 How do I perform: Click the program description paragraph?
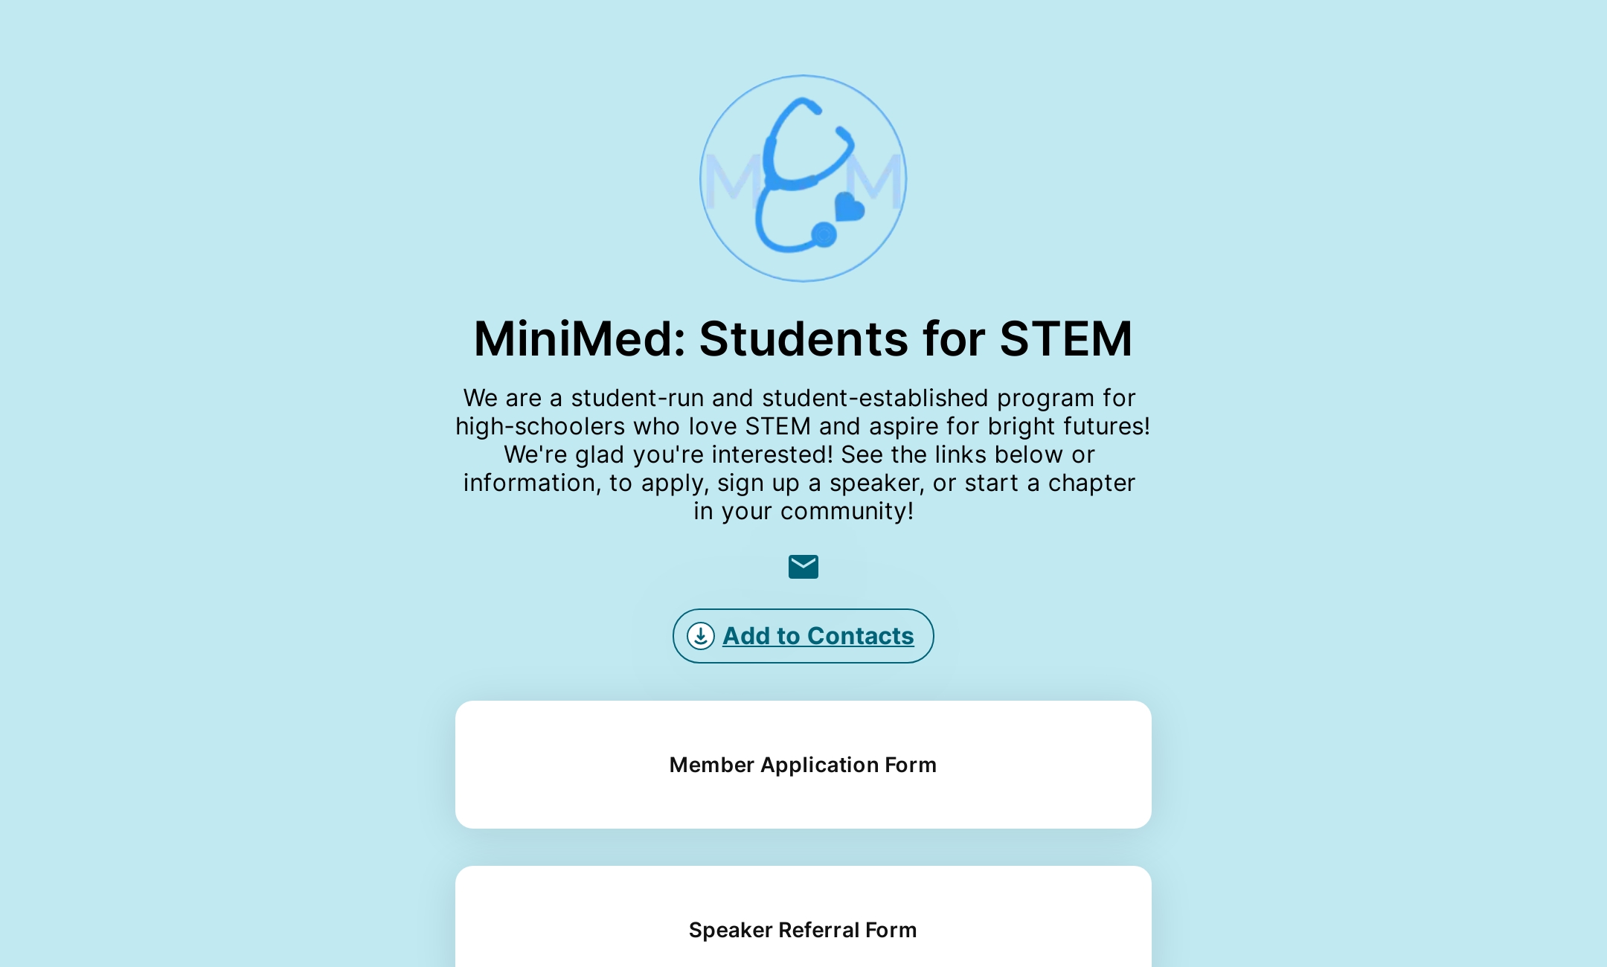click(x=803, y=454)
